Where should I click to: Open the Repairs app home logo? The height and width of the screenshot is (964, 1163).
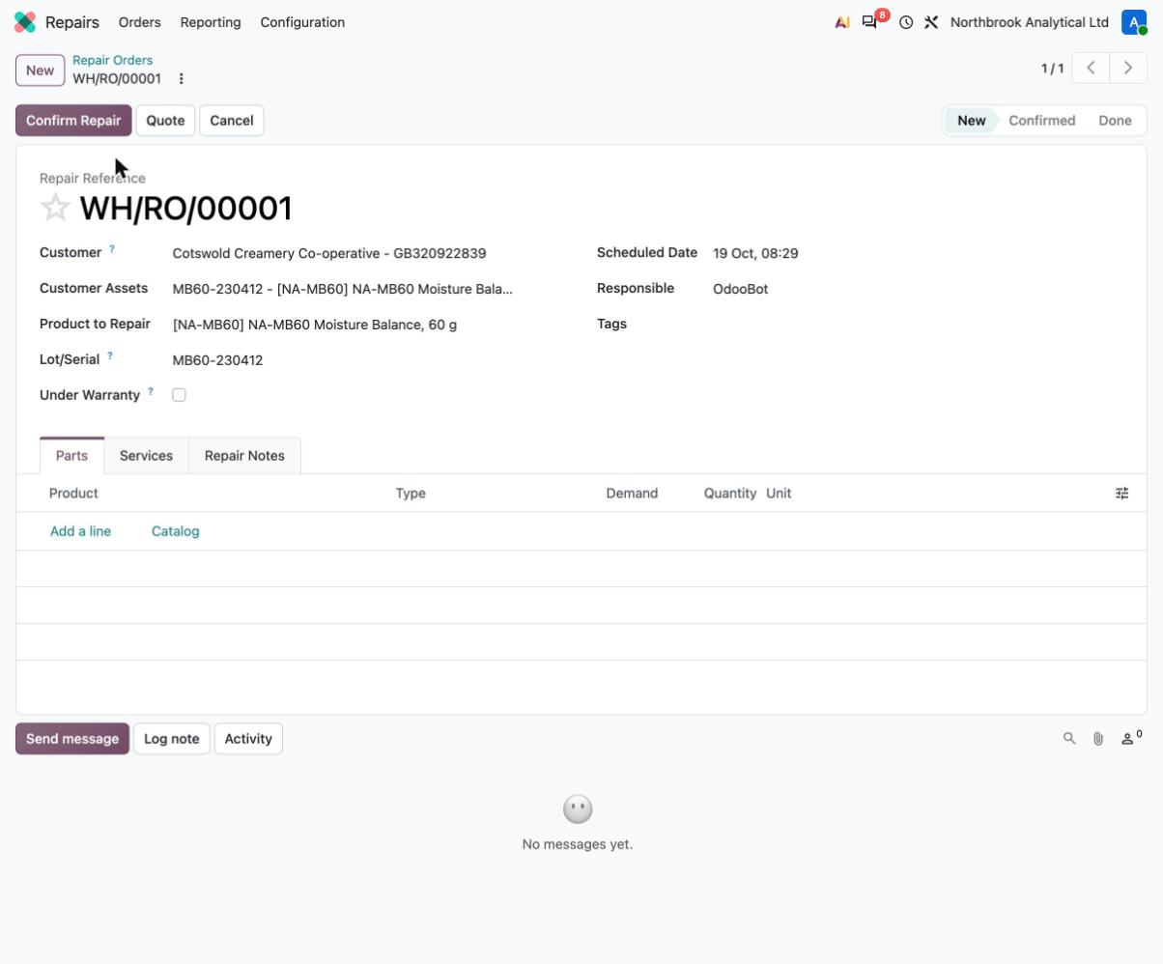point(25,22)
